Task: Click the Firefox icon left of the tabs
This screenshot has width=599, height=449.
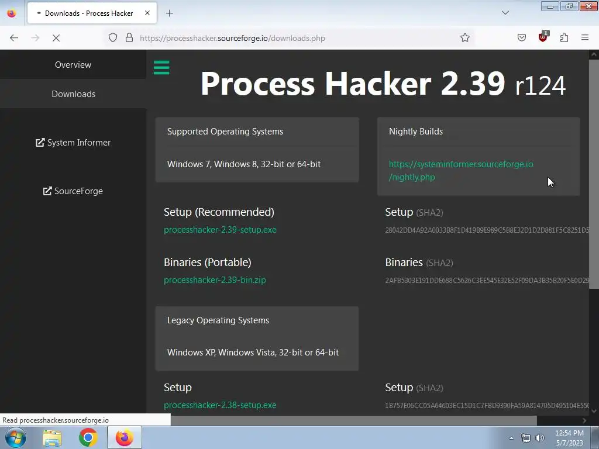Action: pos(12,13)
